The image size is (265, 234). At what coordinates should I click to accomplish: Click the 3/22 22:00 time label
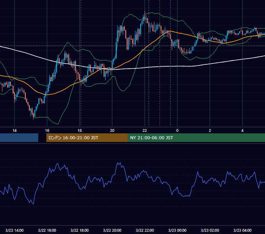pos(145,230)
